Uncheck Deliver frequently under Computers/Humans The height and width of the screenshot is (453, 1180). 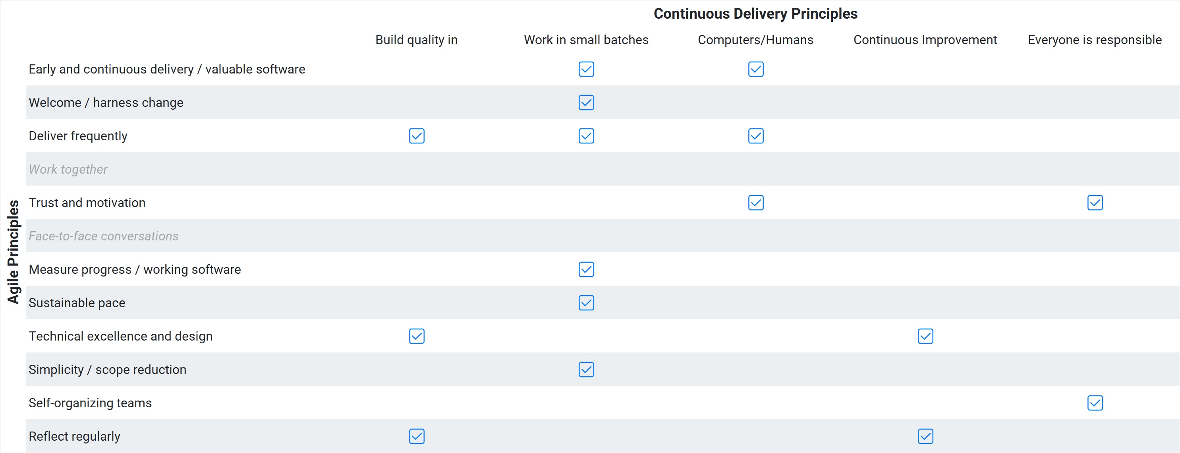(x=756, y=136)
